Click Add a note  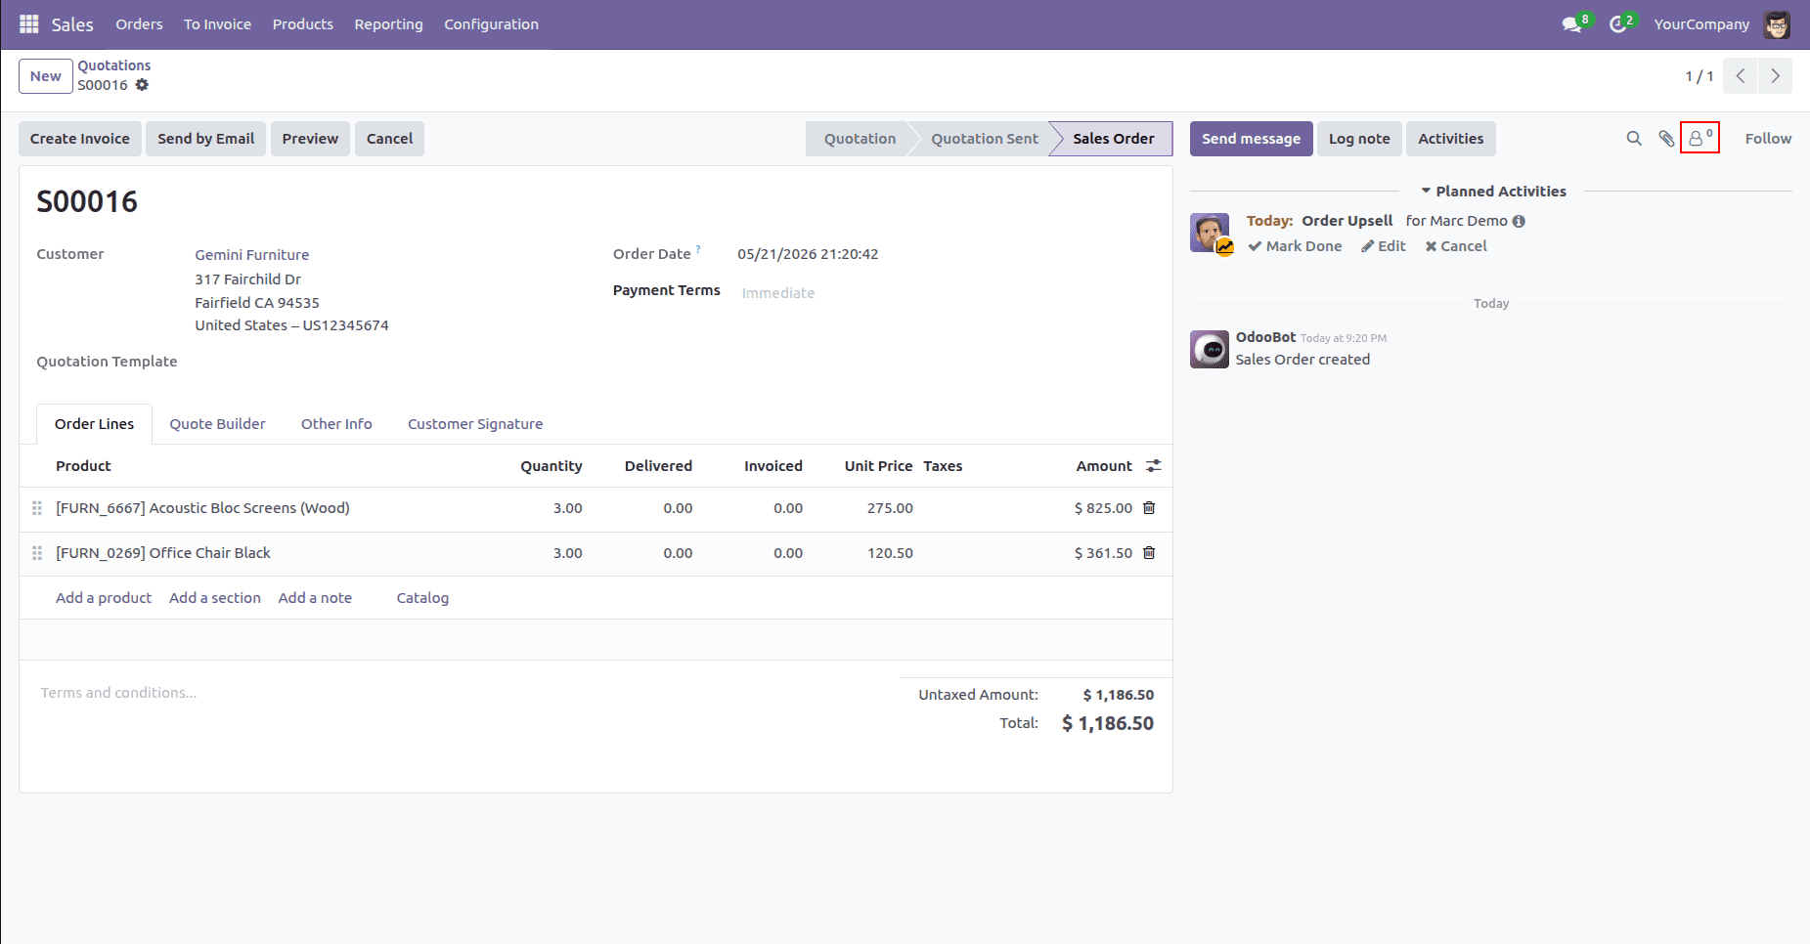coord(315,598)
